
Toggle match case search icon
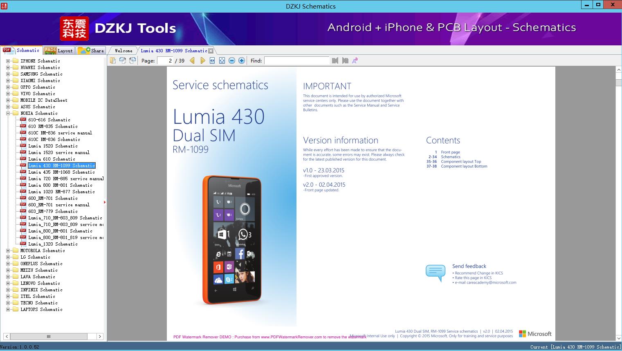(x=355, y=60)
